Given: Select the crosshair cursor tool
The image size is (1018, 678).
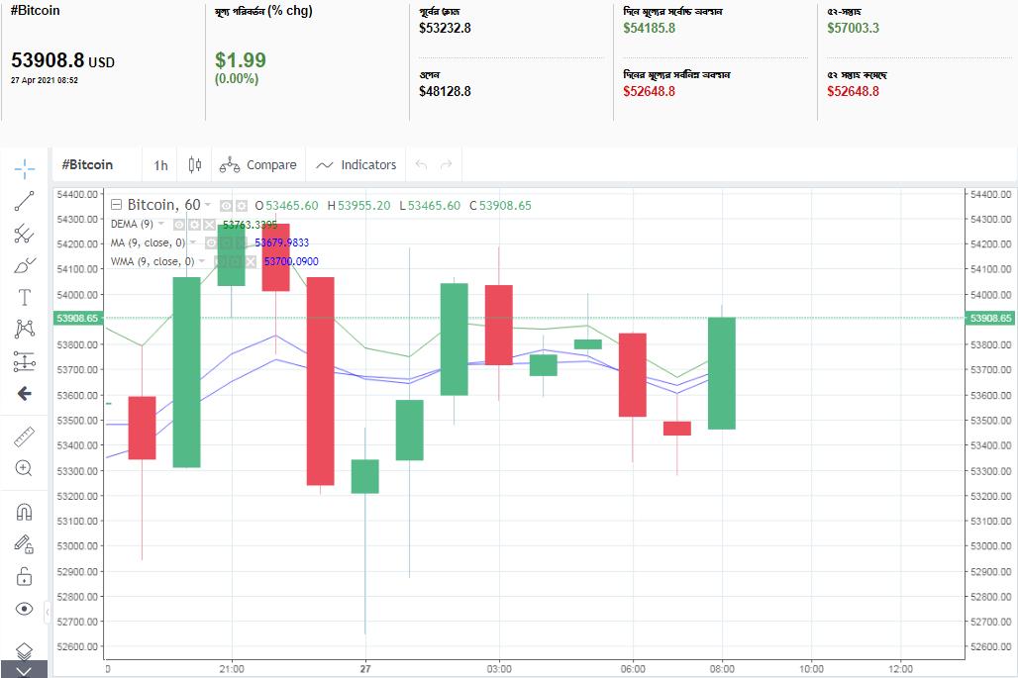Looking at the screenshot, I should tap(25, 168).
